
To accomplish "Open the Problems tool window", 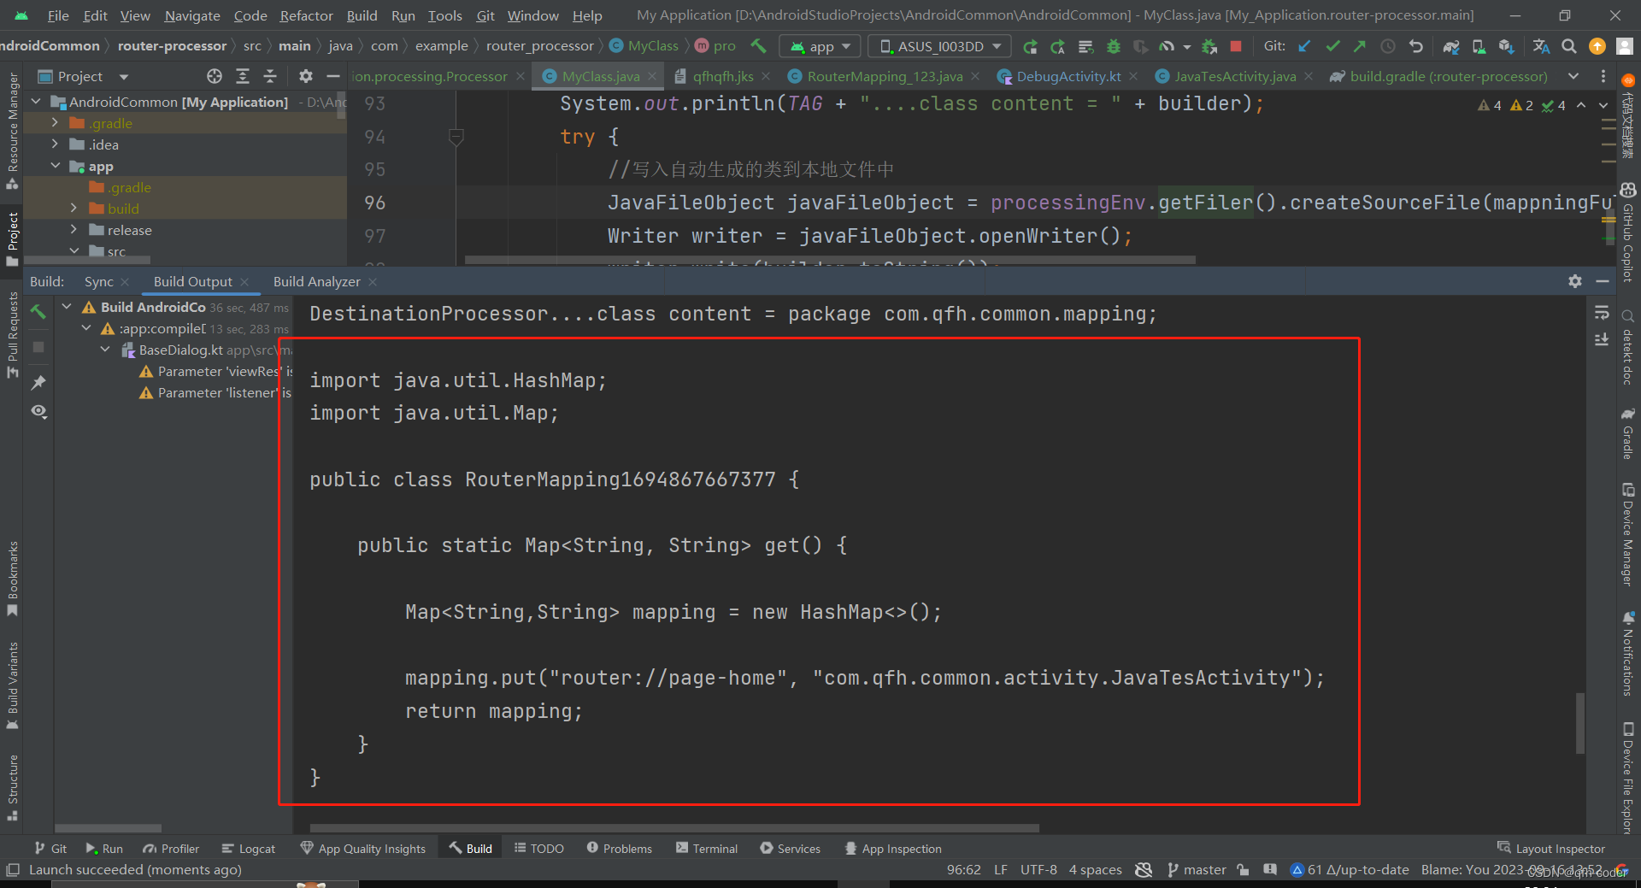I will [x=619, y=849].
